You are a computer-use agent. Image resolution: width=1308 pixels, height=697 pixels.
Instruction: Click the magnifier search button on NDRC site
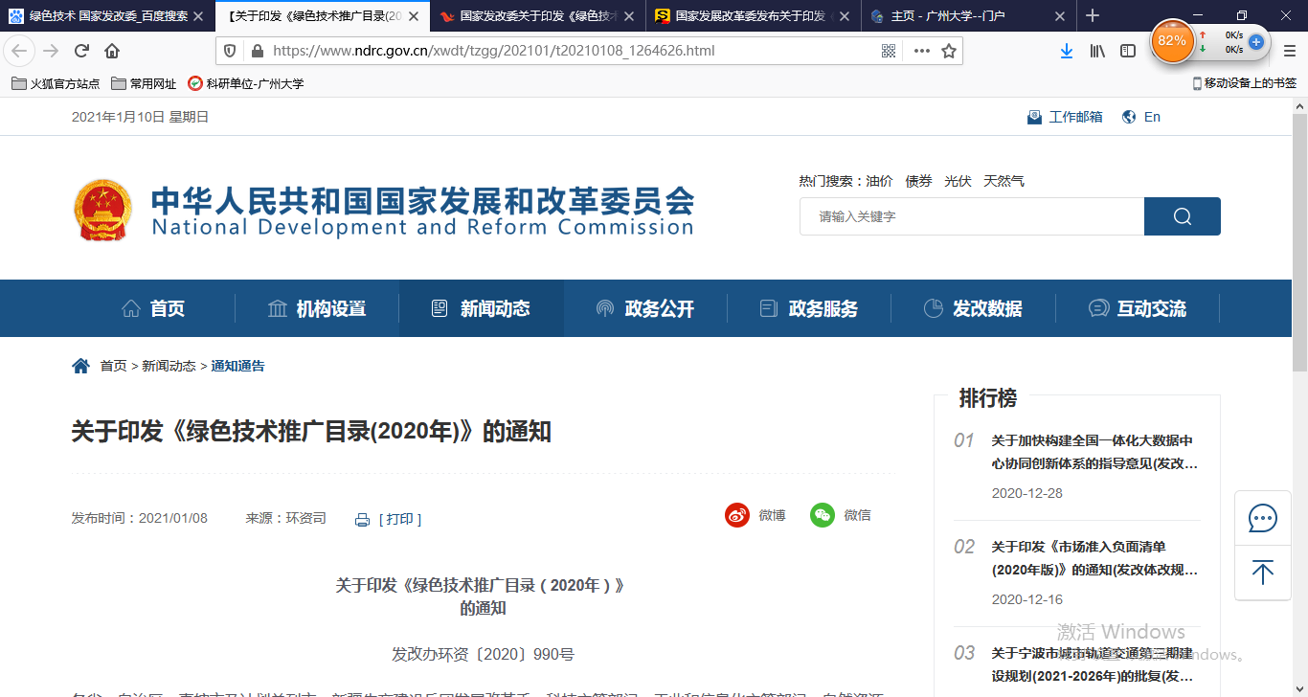[1182, 216]
